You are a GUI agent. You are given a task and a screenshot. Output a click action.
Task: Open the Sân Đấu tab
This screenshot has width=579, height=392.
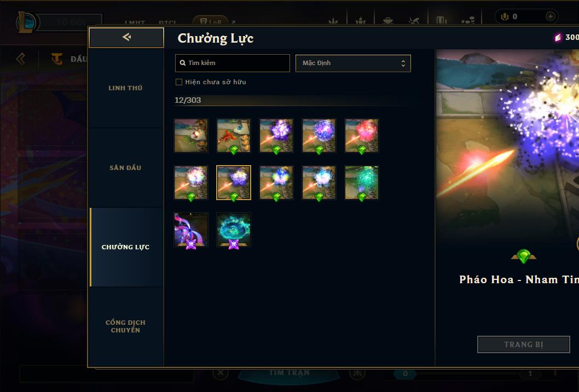[x=125, y=168]
